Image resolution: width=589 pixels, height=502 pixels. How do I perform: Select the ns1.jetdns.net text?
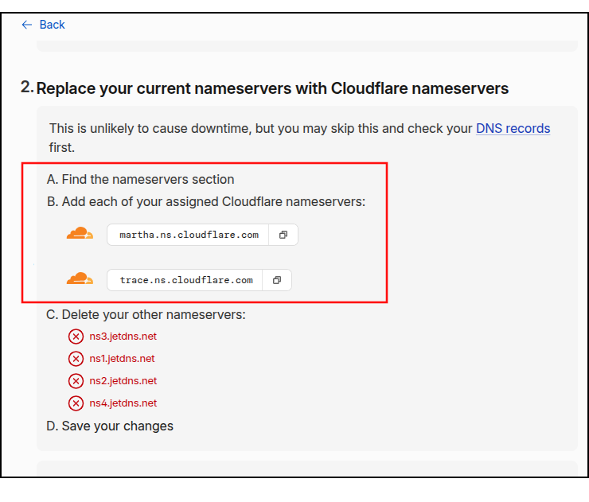tap(122, 359)
